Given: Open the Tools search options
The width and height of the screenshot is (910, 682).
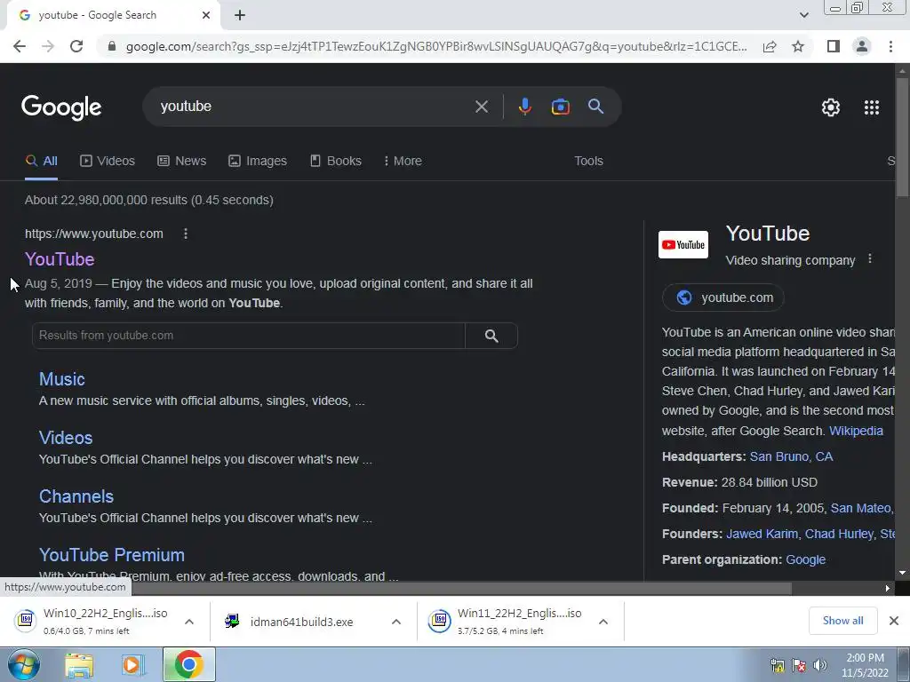Looking at the screenshot, I should [x=588, y=162].
